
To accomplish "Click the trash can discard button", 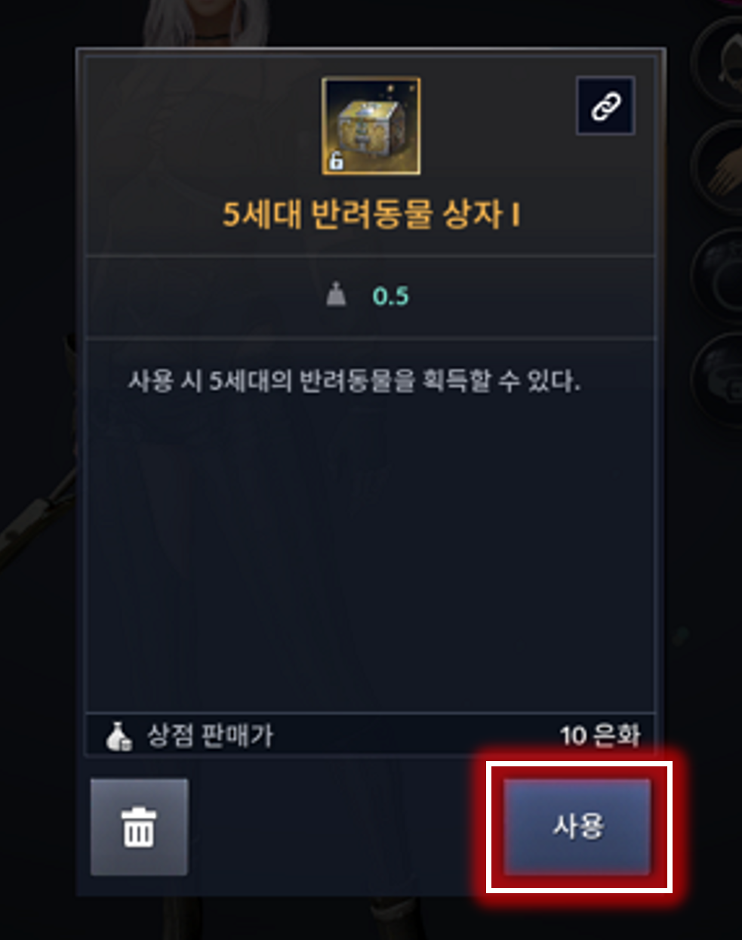I will (x=139, y=827).
